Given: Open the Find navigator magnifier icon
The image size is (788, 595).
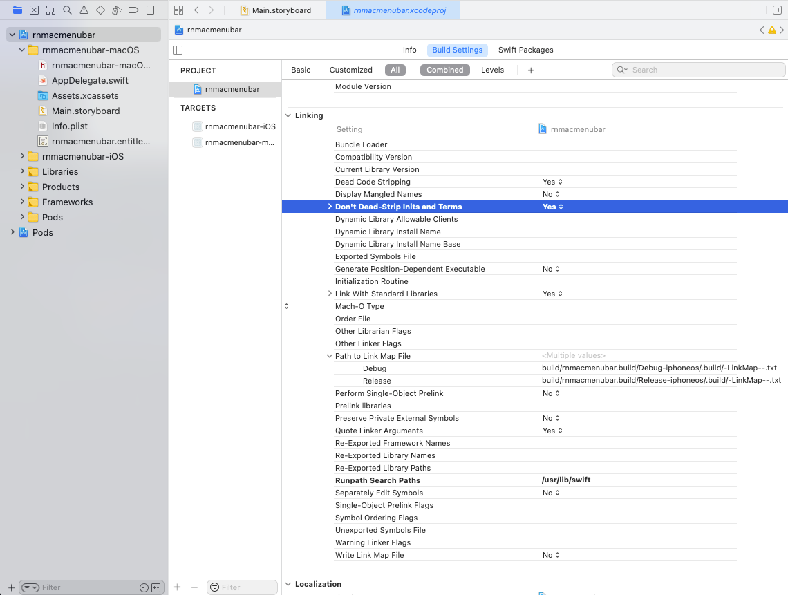Looking at the screenshot, I should (67, 10).
